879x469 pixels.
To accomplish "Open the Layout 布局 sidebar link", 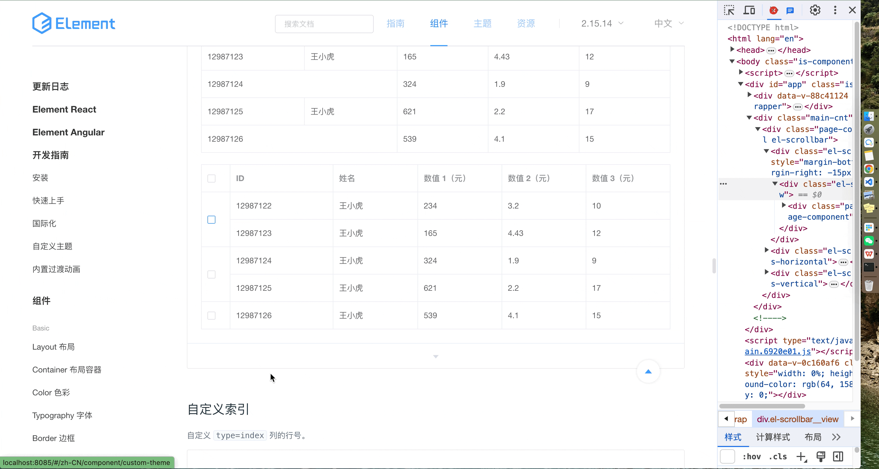I will click(54, 347).
